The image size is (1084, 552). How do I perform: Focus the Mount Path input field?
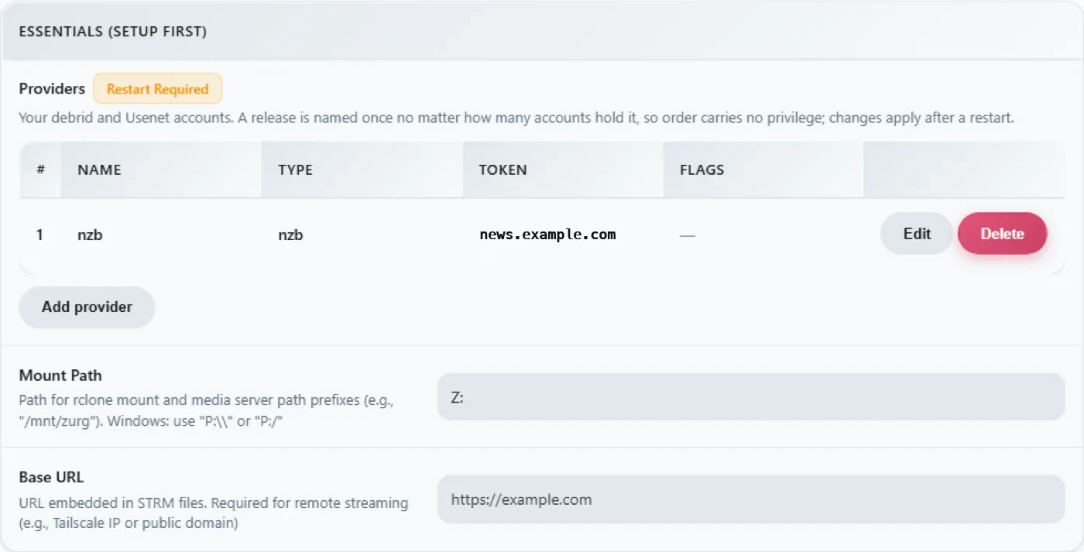(751, 397)
